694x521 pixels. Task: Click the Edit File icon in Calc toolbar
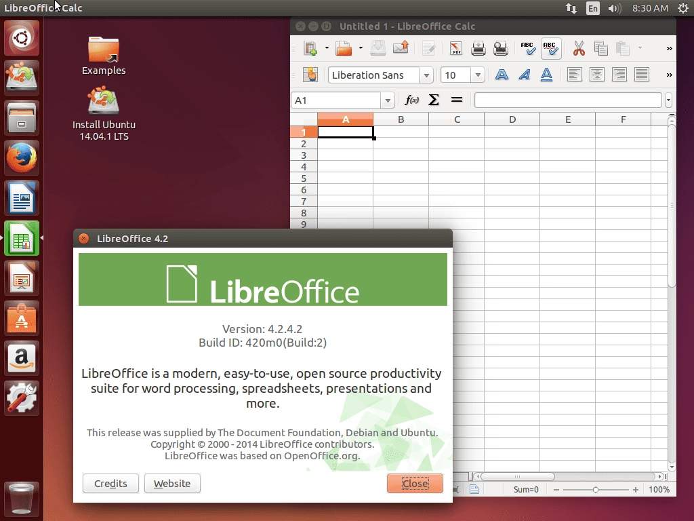pyautogui.click(x=429, y=48)
